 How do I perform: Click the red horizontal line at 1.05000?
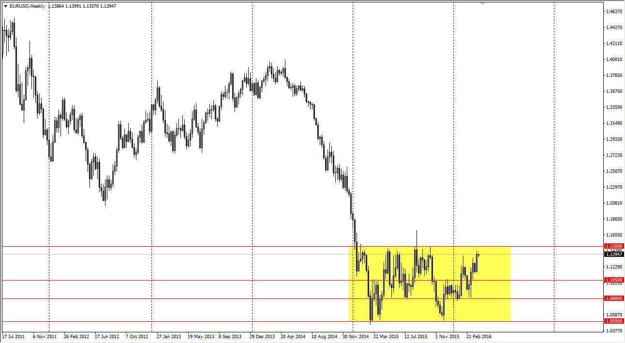[x=193, y=320]
